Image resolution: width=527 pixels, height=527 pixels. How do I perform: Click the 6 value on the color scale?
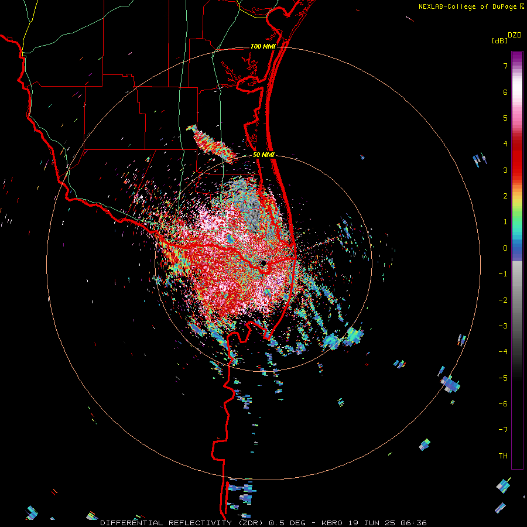coord(505,92)
